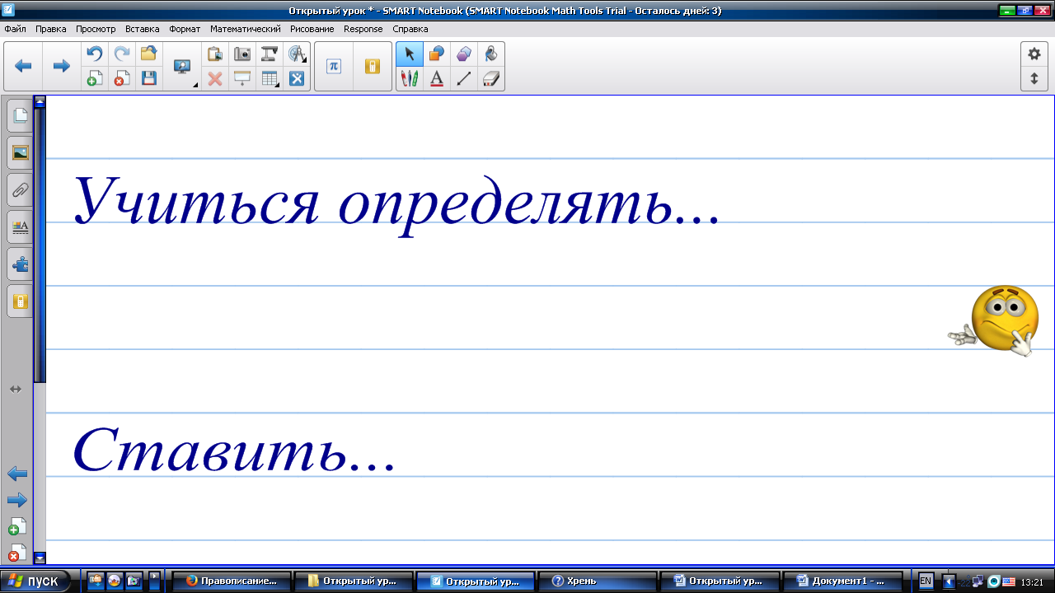Open the Математический menu
The image size is (1055, 593).
pos(245,29)
